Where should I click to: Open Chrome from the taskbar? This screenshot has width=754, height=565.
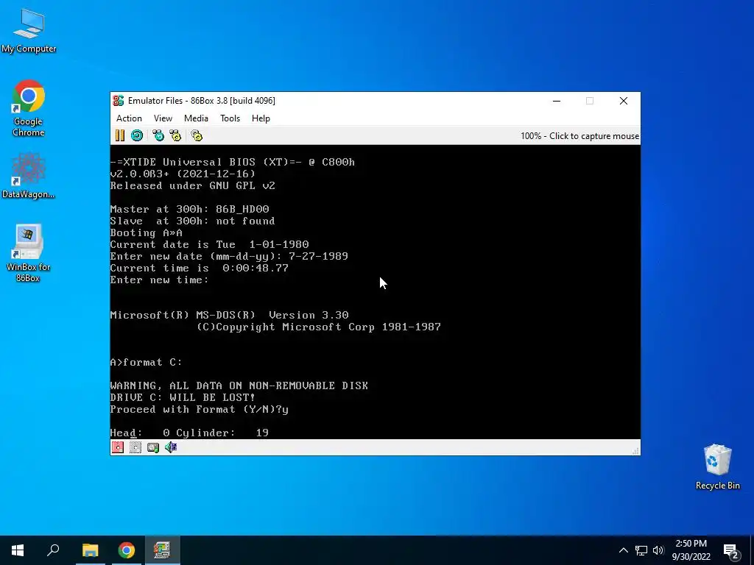coord(127,550)
